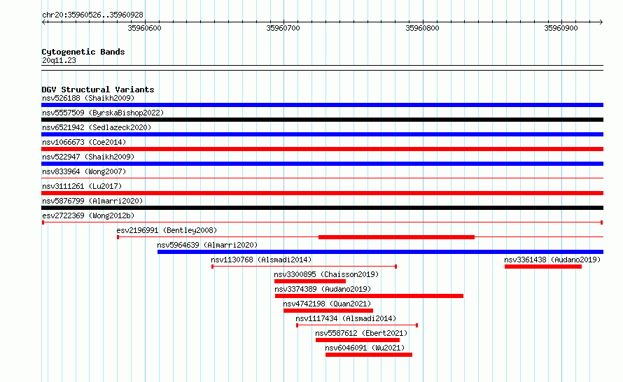Click the nsv3300895 (Chaisson2019) label
The width and height of the screenshot is (623, 382).
click(326, 274)
